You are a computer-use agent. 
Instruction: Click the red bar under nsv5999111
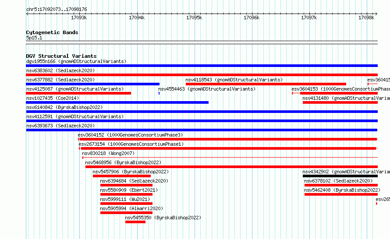126,204
